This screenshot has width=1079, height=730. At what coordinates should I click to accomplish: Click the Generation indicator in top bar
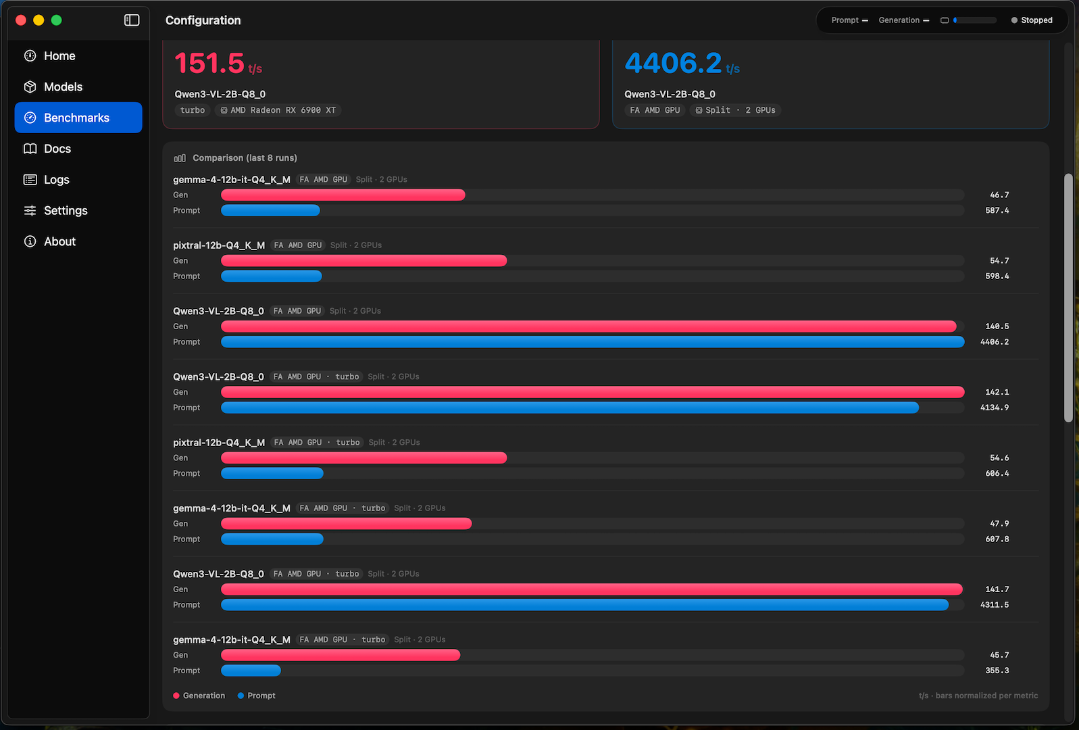pyautogui.click(x=903, y=20)
